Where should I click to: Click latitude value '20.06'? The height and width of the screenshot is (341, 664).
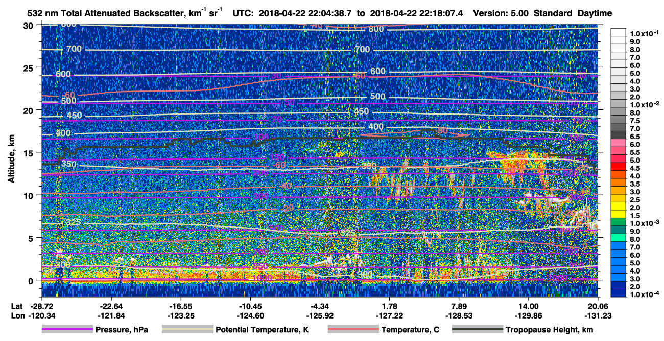[x=598, y=306]
